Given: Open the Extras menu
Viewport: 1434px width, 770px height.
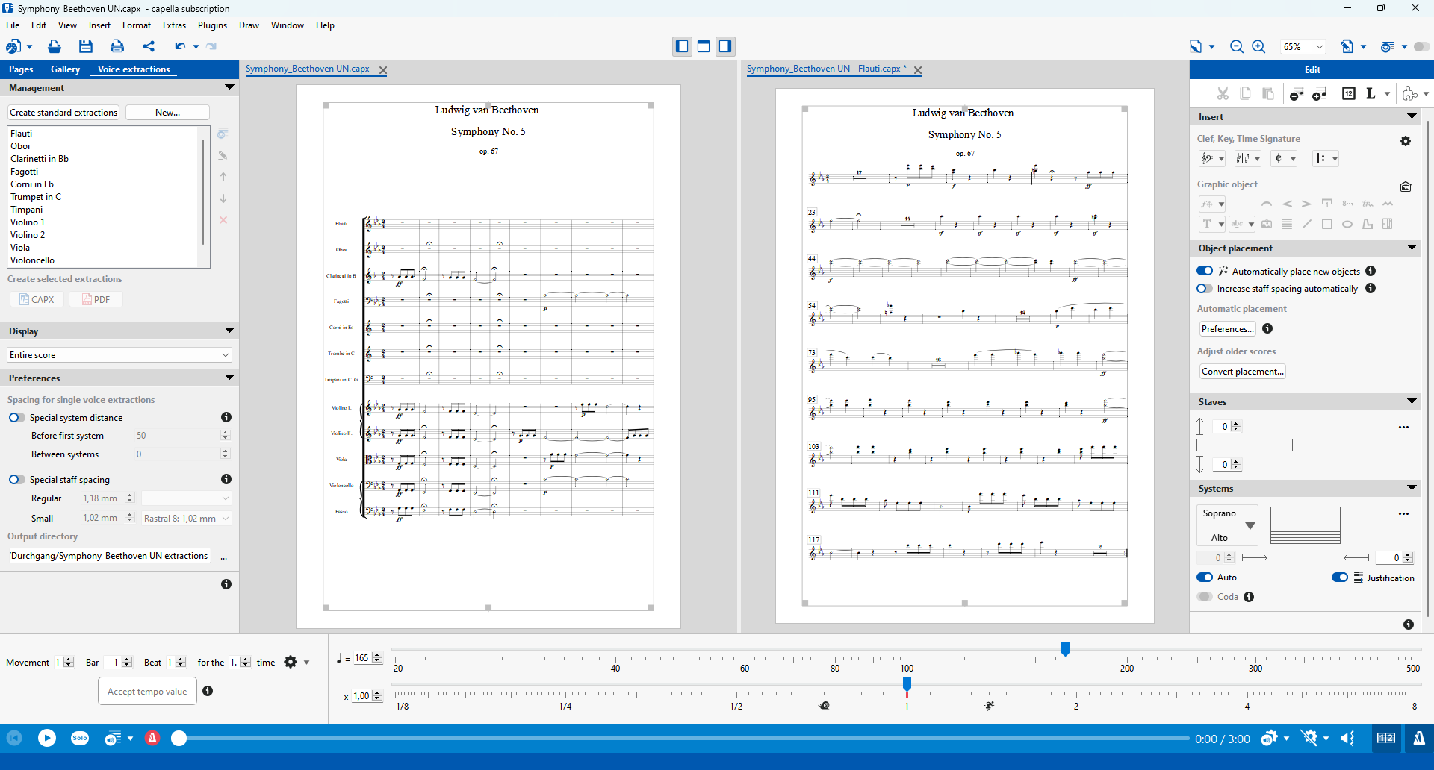Looking at the screenshot, I should click(x=174, y=25).
